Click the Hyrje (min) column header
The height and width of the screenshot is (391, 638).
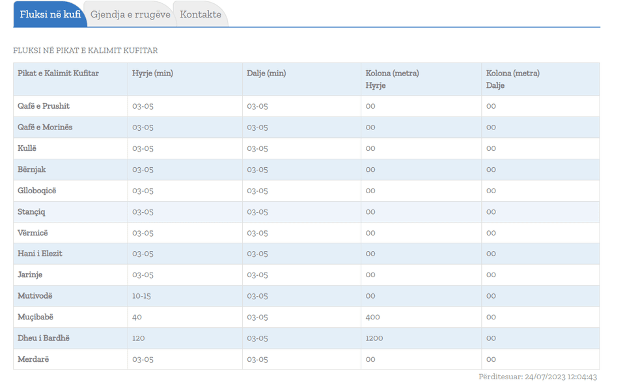click(x=152, y=74)
